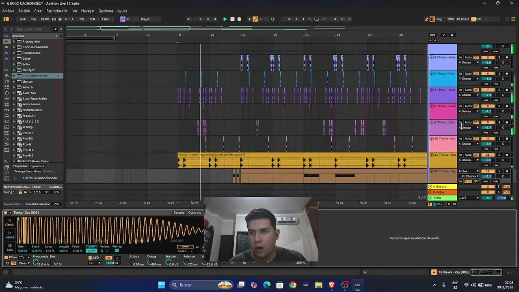519x292 pixels.
Task: Select Fresh Air plugin in browser
Action: click(29, 116)
